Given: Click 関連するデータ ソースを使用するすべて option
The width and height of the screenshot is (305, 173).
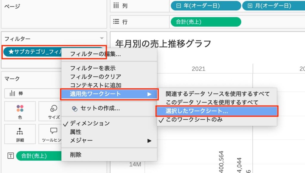Looking at the screenshot, I should point(217,94).
